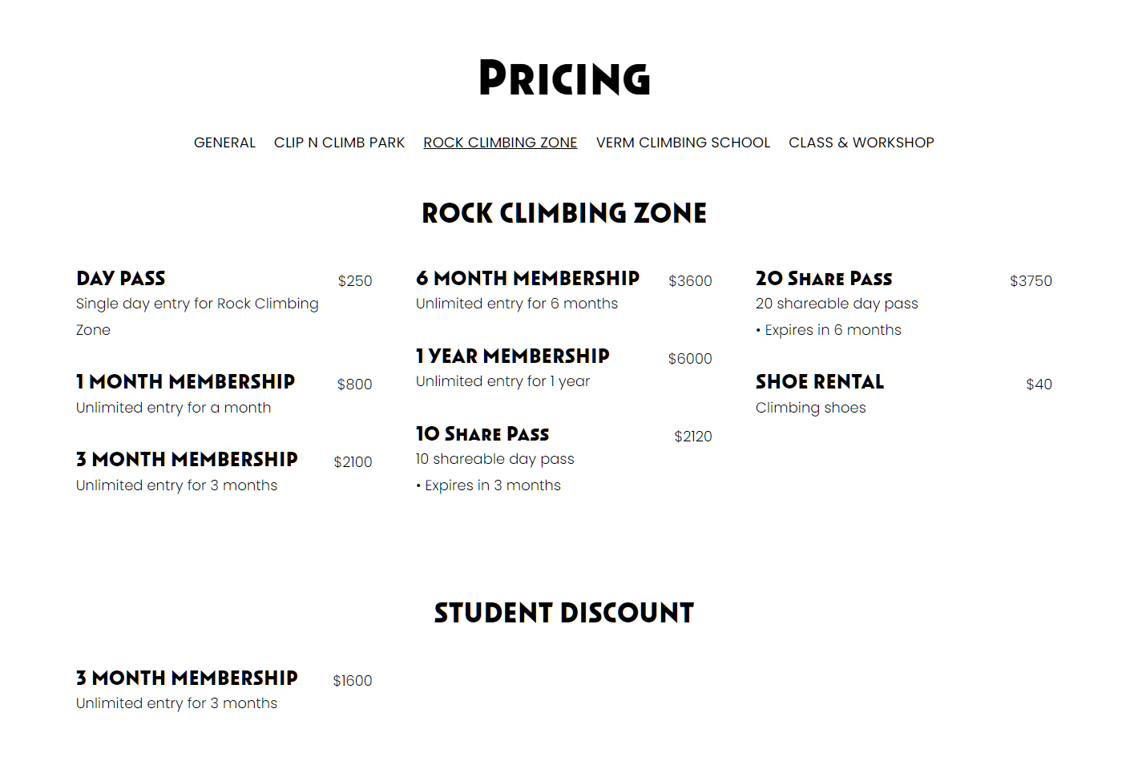Click the 6 MONTH MEMBERSHIP heading
Screen dimensions: 1142x765
point(527,279)
